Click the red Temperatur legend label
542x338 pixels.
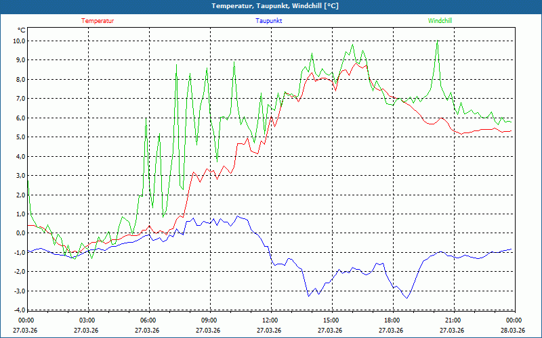98,21
